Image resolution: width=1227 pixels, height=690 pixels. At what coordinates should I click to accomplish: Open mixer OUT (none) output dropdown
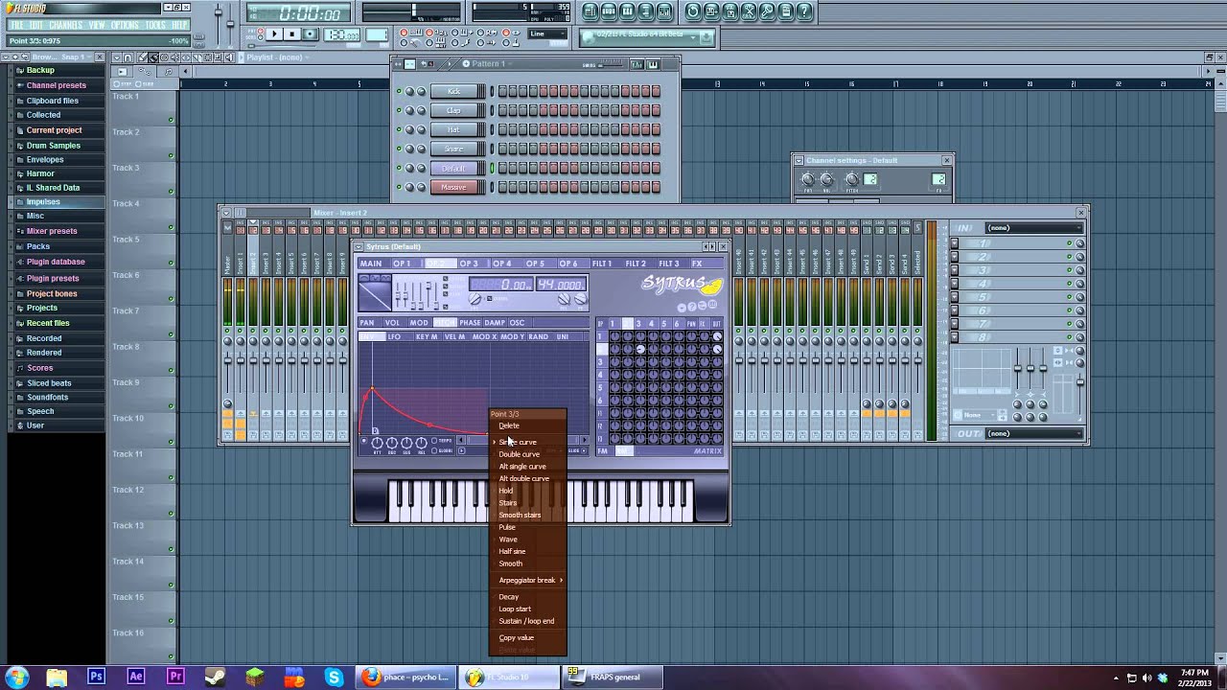pyautogui.click(x=1034, y=433)
